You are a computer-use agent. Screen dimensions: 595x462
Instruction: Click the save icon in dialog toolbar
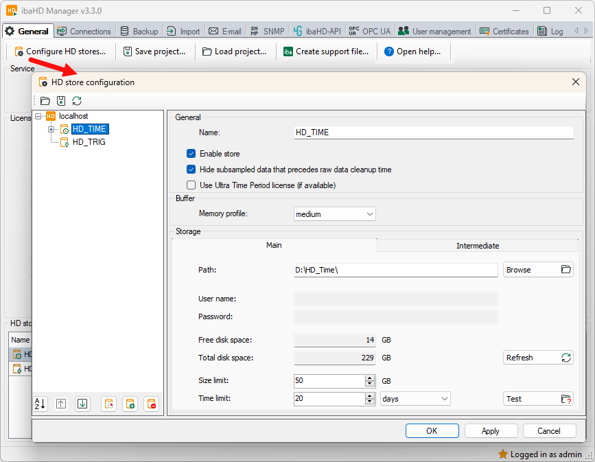(61, 101)
